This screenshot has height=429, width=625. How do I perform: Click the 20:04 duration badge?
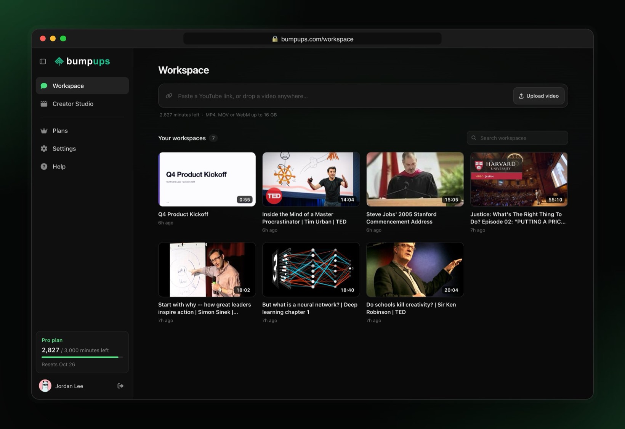click(x=451, y=290)
